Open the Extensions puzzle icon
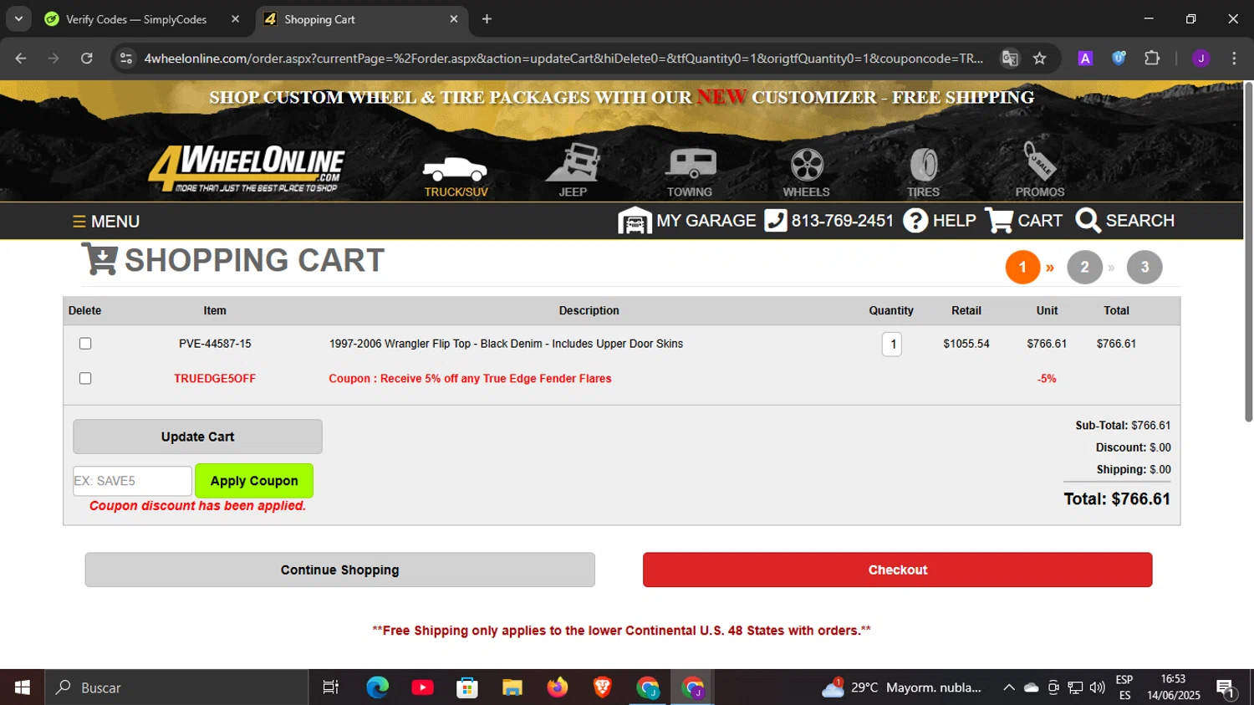Screen dimensions: 1254x705 (x=1152, y=59)
